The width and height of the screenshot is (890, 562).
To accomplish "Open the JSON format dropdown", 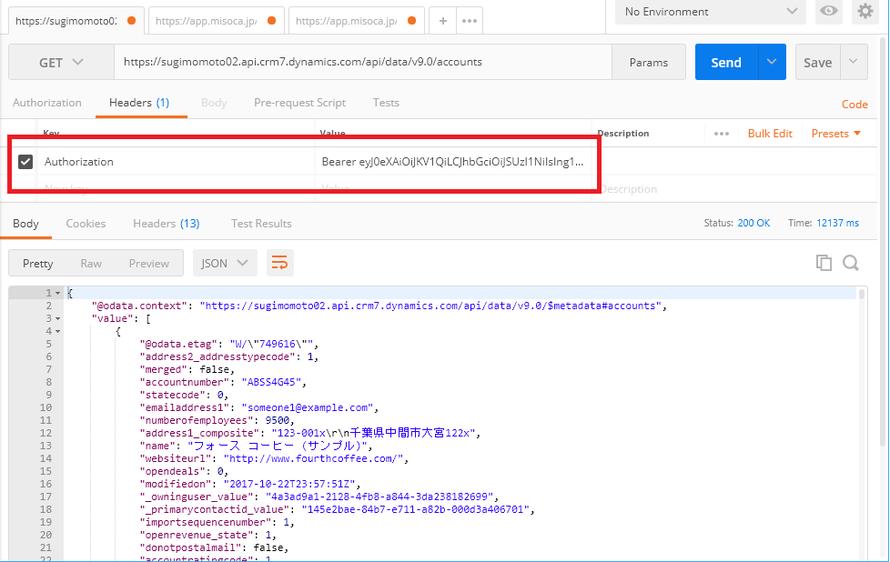I will (225, 263).
